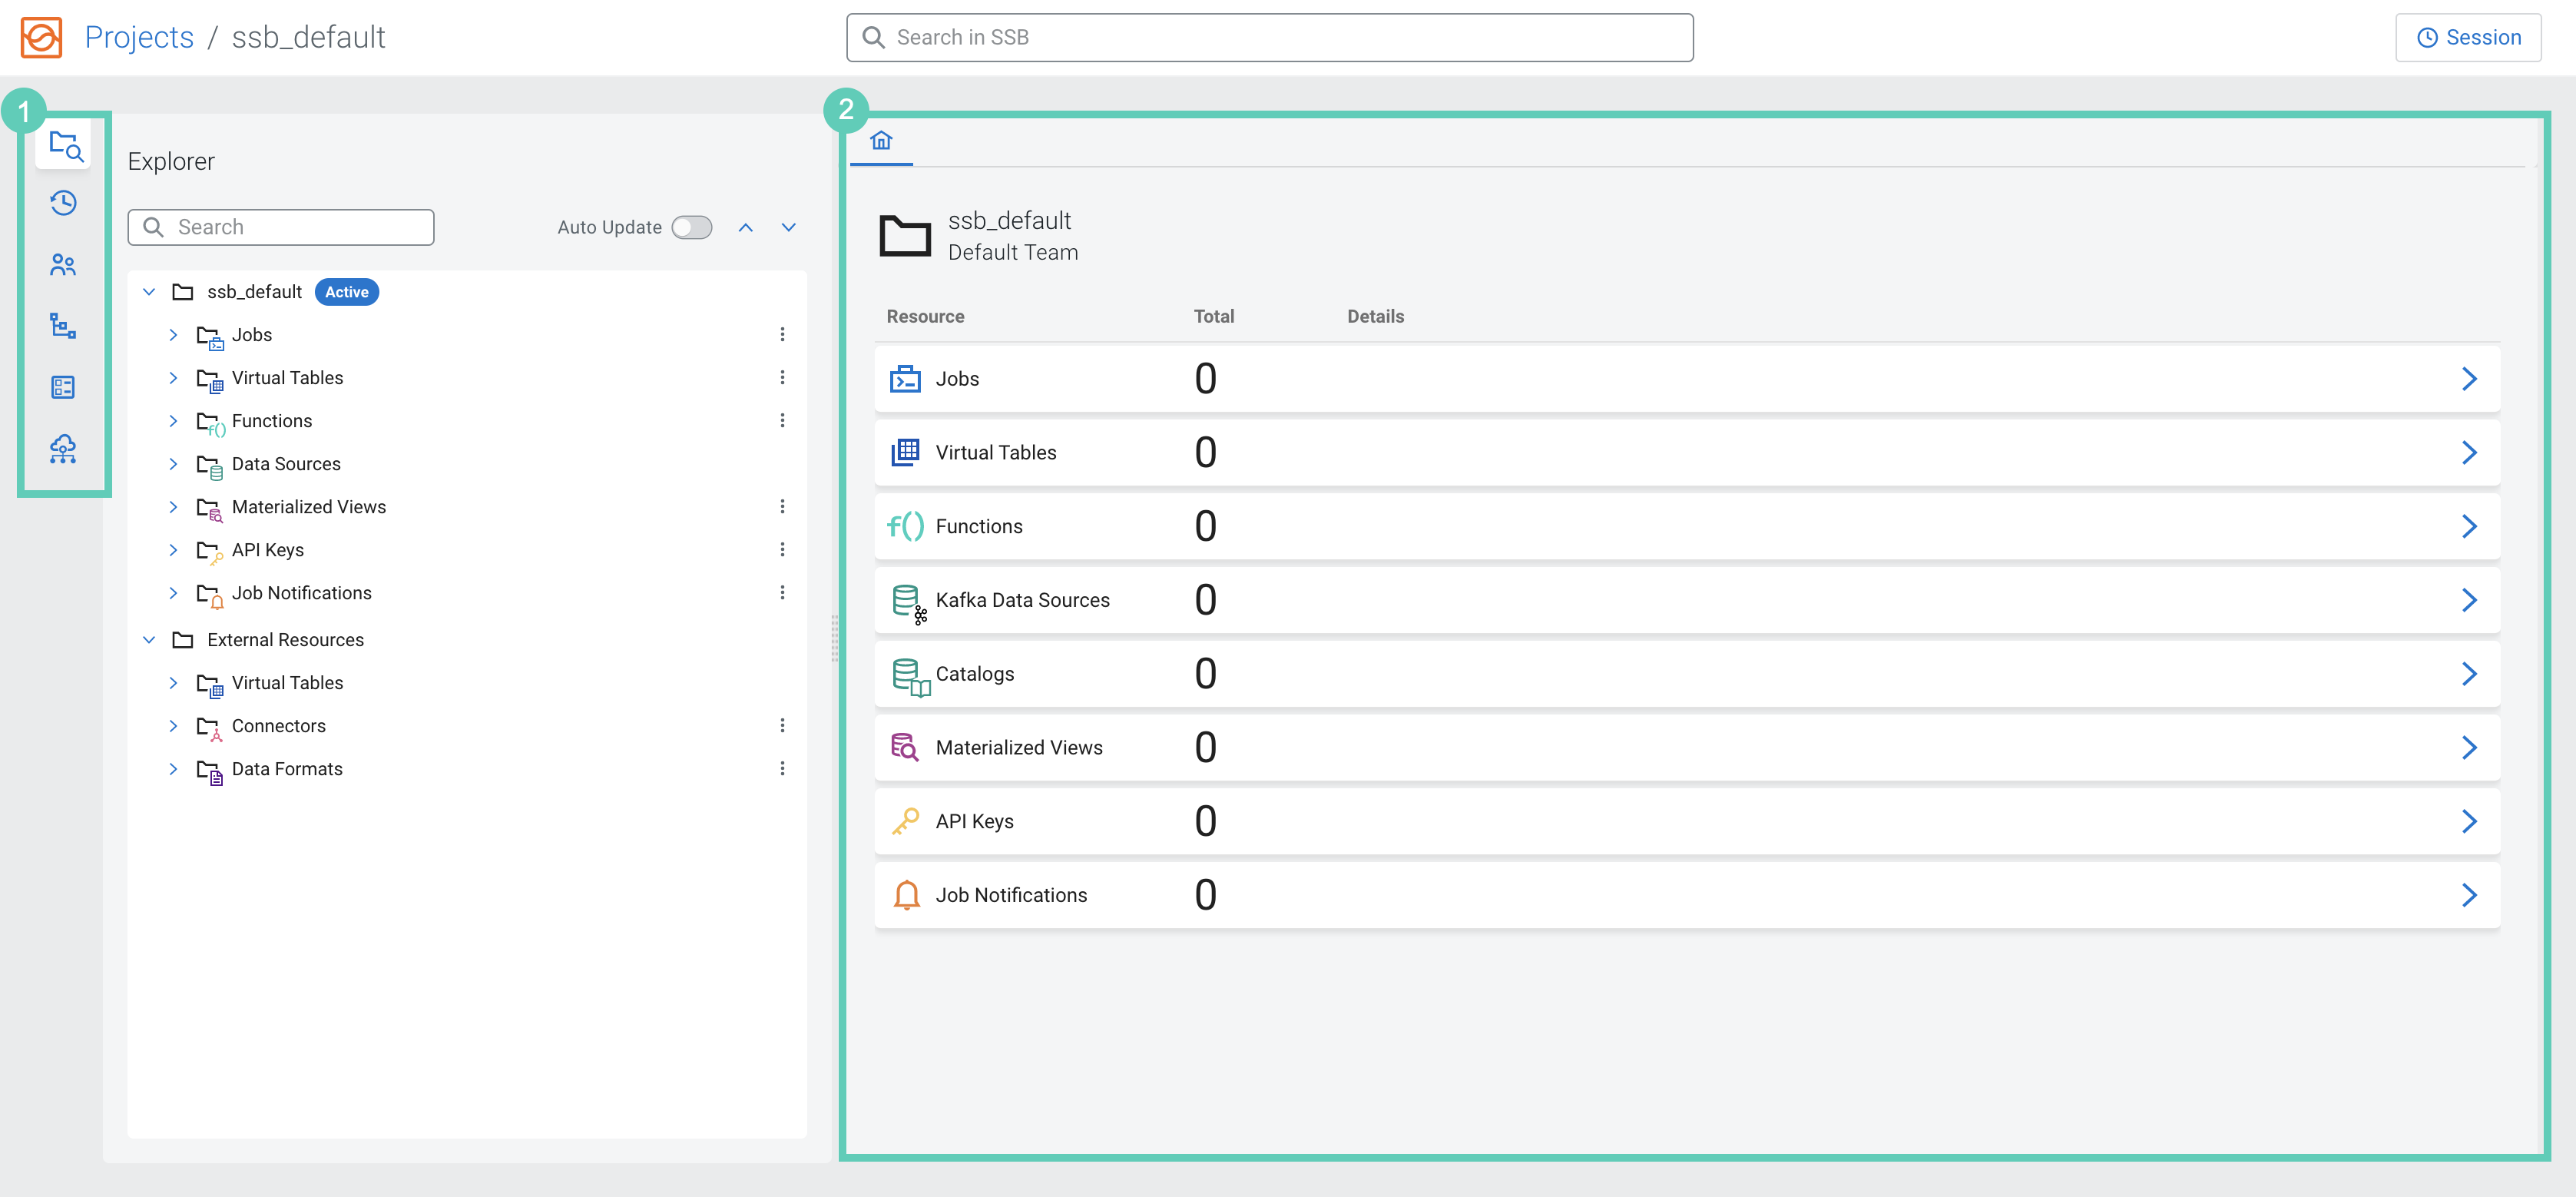Viewport: 2576px width, 1197px height.
Task: Go to the Projects breadcrumb link
Action: 139,37
